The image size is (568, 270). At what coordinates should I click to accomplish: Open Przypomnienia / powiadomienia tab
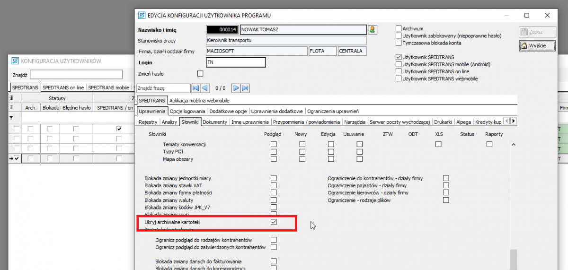[x=307, y=122]
